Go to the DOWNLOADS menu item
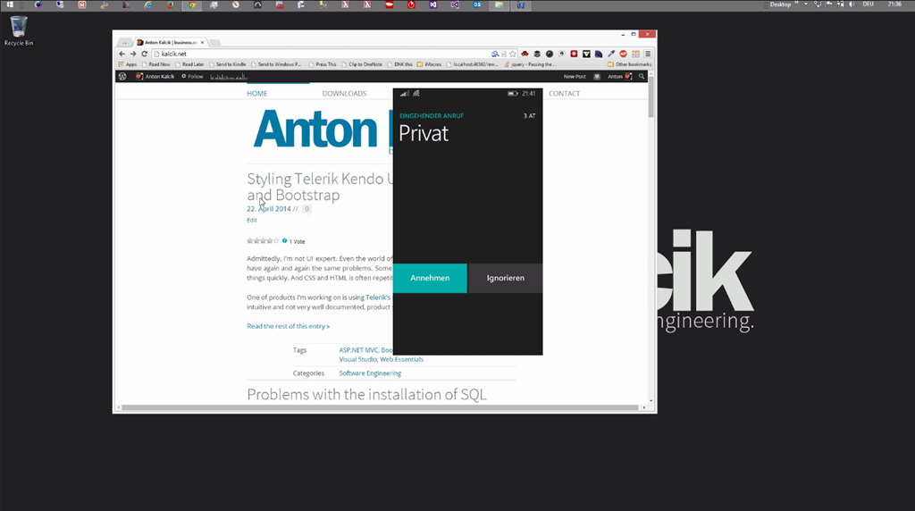Image resolution: width=915 pixels, height=511 pixels. tap(344, 94)
